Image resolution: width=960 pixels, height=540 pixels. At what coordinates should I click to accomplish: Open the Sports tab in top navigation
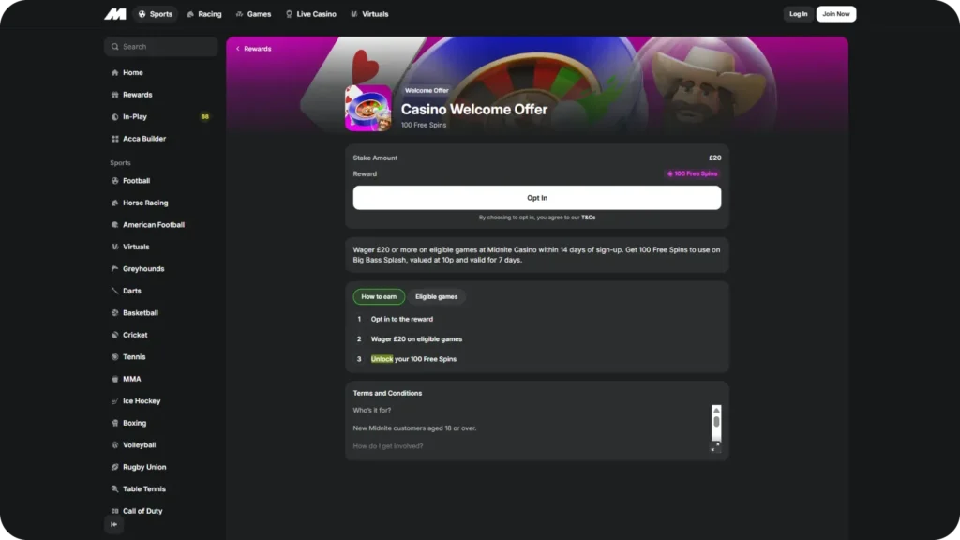[156, 14]
